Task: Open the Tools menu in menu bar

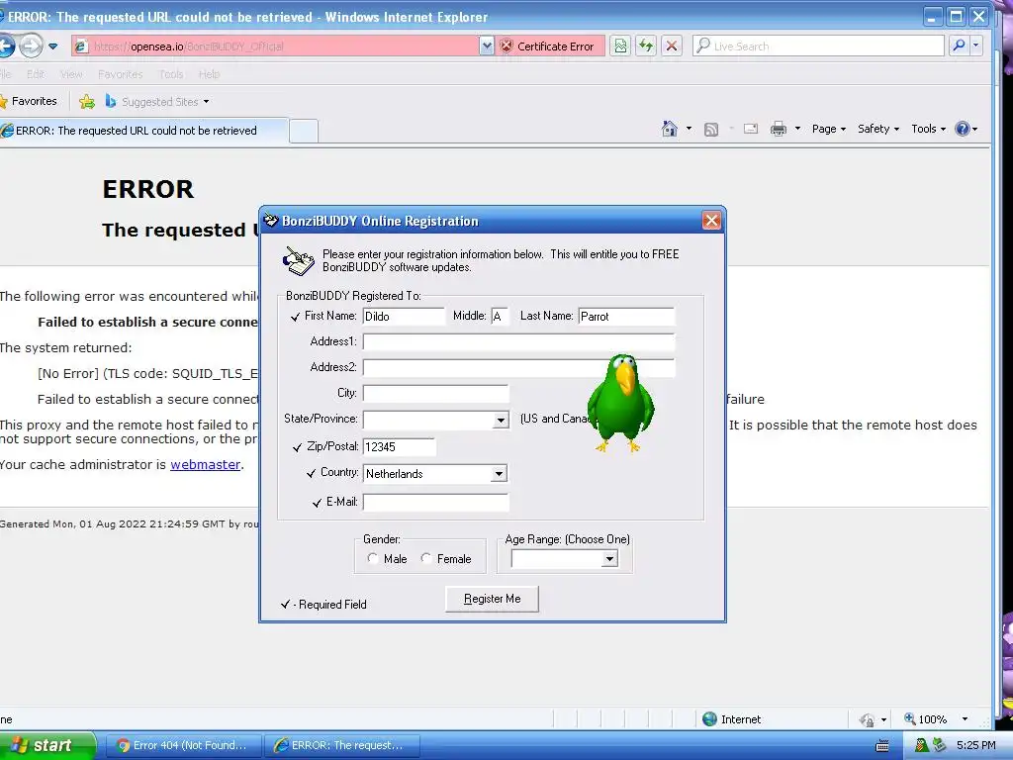Action: (171, 74)
